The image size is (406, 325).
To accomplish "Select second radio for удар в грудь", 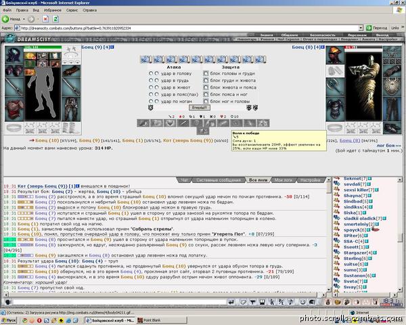I will (157, 81).
